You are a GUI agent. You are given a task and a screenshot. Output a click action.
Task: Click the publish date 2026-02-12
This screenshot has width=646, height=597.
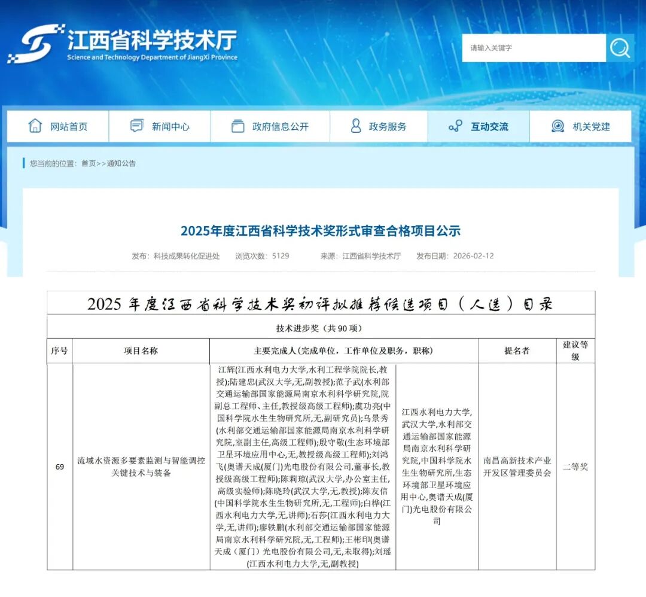pyautogui.click(x=473, y=256)
